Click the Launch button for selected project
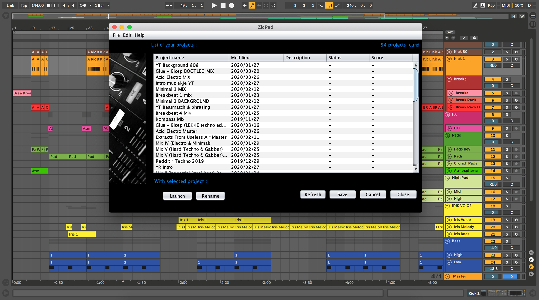This screenshot has width=539, height=300. (177, 196)
